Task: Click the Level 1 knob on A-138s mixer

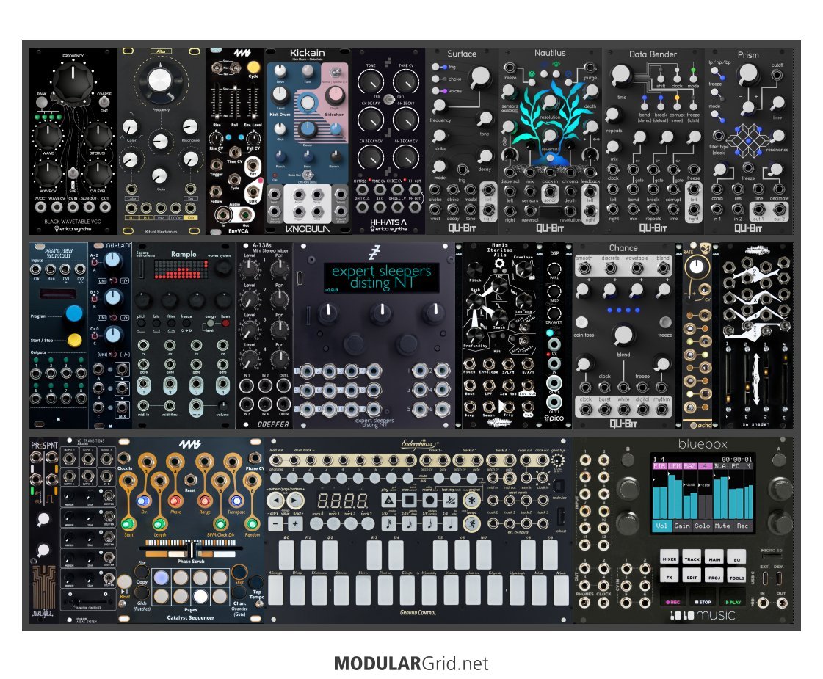Action: click(x=250, y=269)
